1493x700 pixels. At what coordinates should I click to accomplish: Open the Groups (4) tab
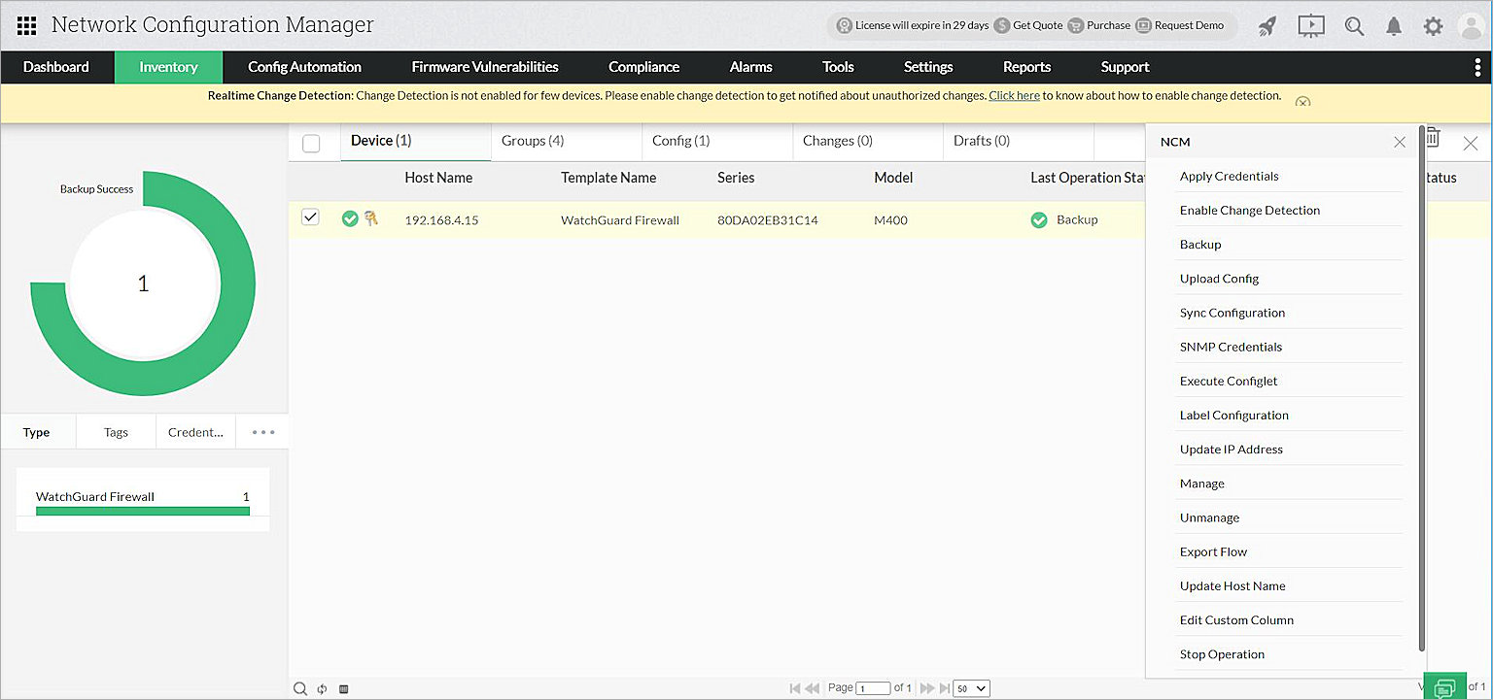click(533, 140)
